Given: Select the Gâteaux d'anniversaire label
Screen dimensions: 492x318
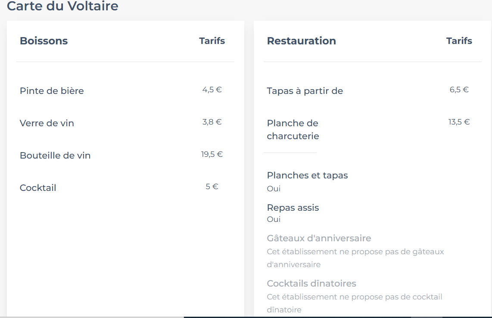Looking at the screenshot, I should coord(319,238).
